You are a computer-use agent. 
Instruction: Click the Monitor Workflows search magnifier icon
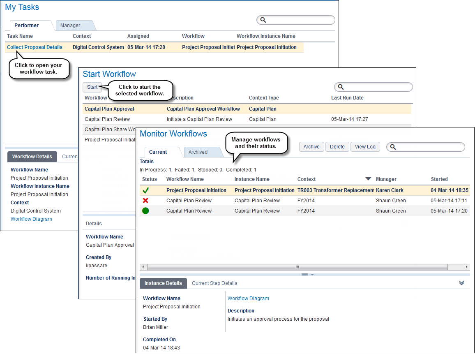pyautogui.click(x=393, y=147)
